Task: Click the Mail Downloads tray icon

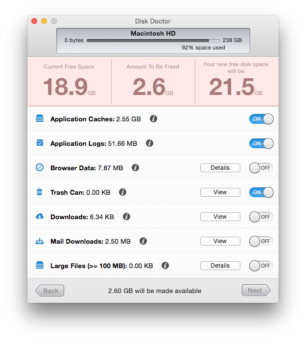Action: [x=40, y=241]
